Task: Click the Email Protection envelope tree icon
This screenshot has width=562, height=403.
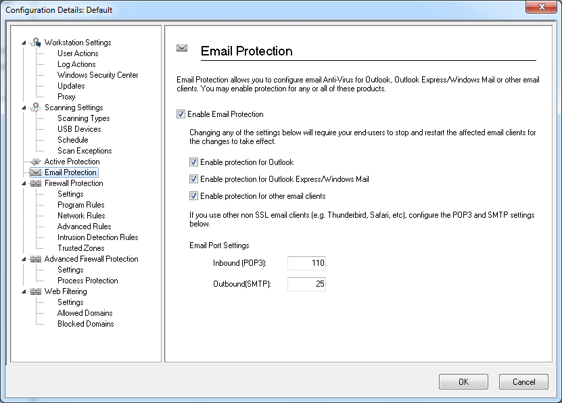Action: coord(36,172)
